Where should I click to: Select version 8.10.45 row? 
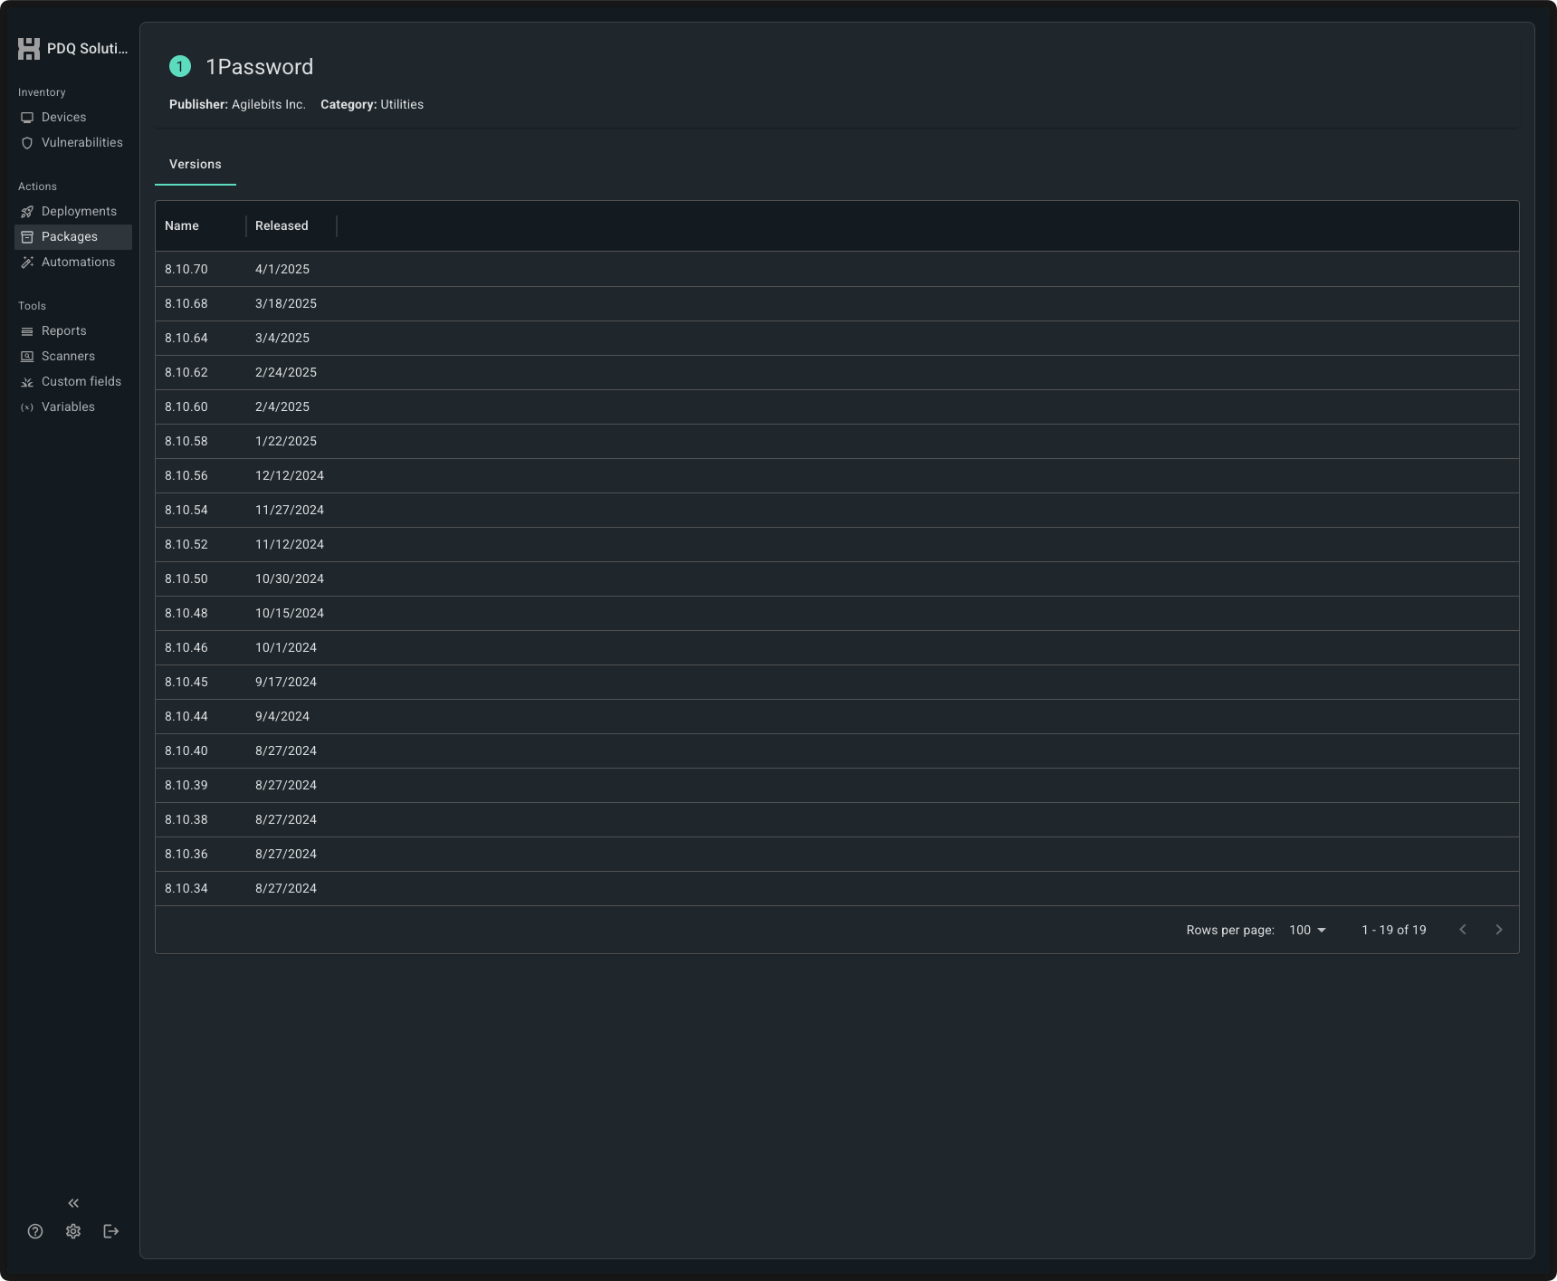pos(837,683)
